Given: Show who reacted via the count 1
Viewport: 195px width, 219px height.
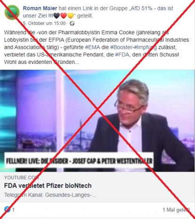Looking at the screenshot, I should [13, 210].
